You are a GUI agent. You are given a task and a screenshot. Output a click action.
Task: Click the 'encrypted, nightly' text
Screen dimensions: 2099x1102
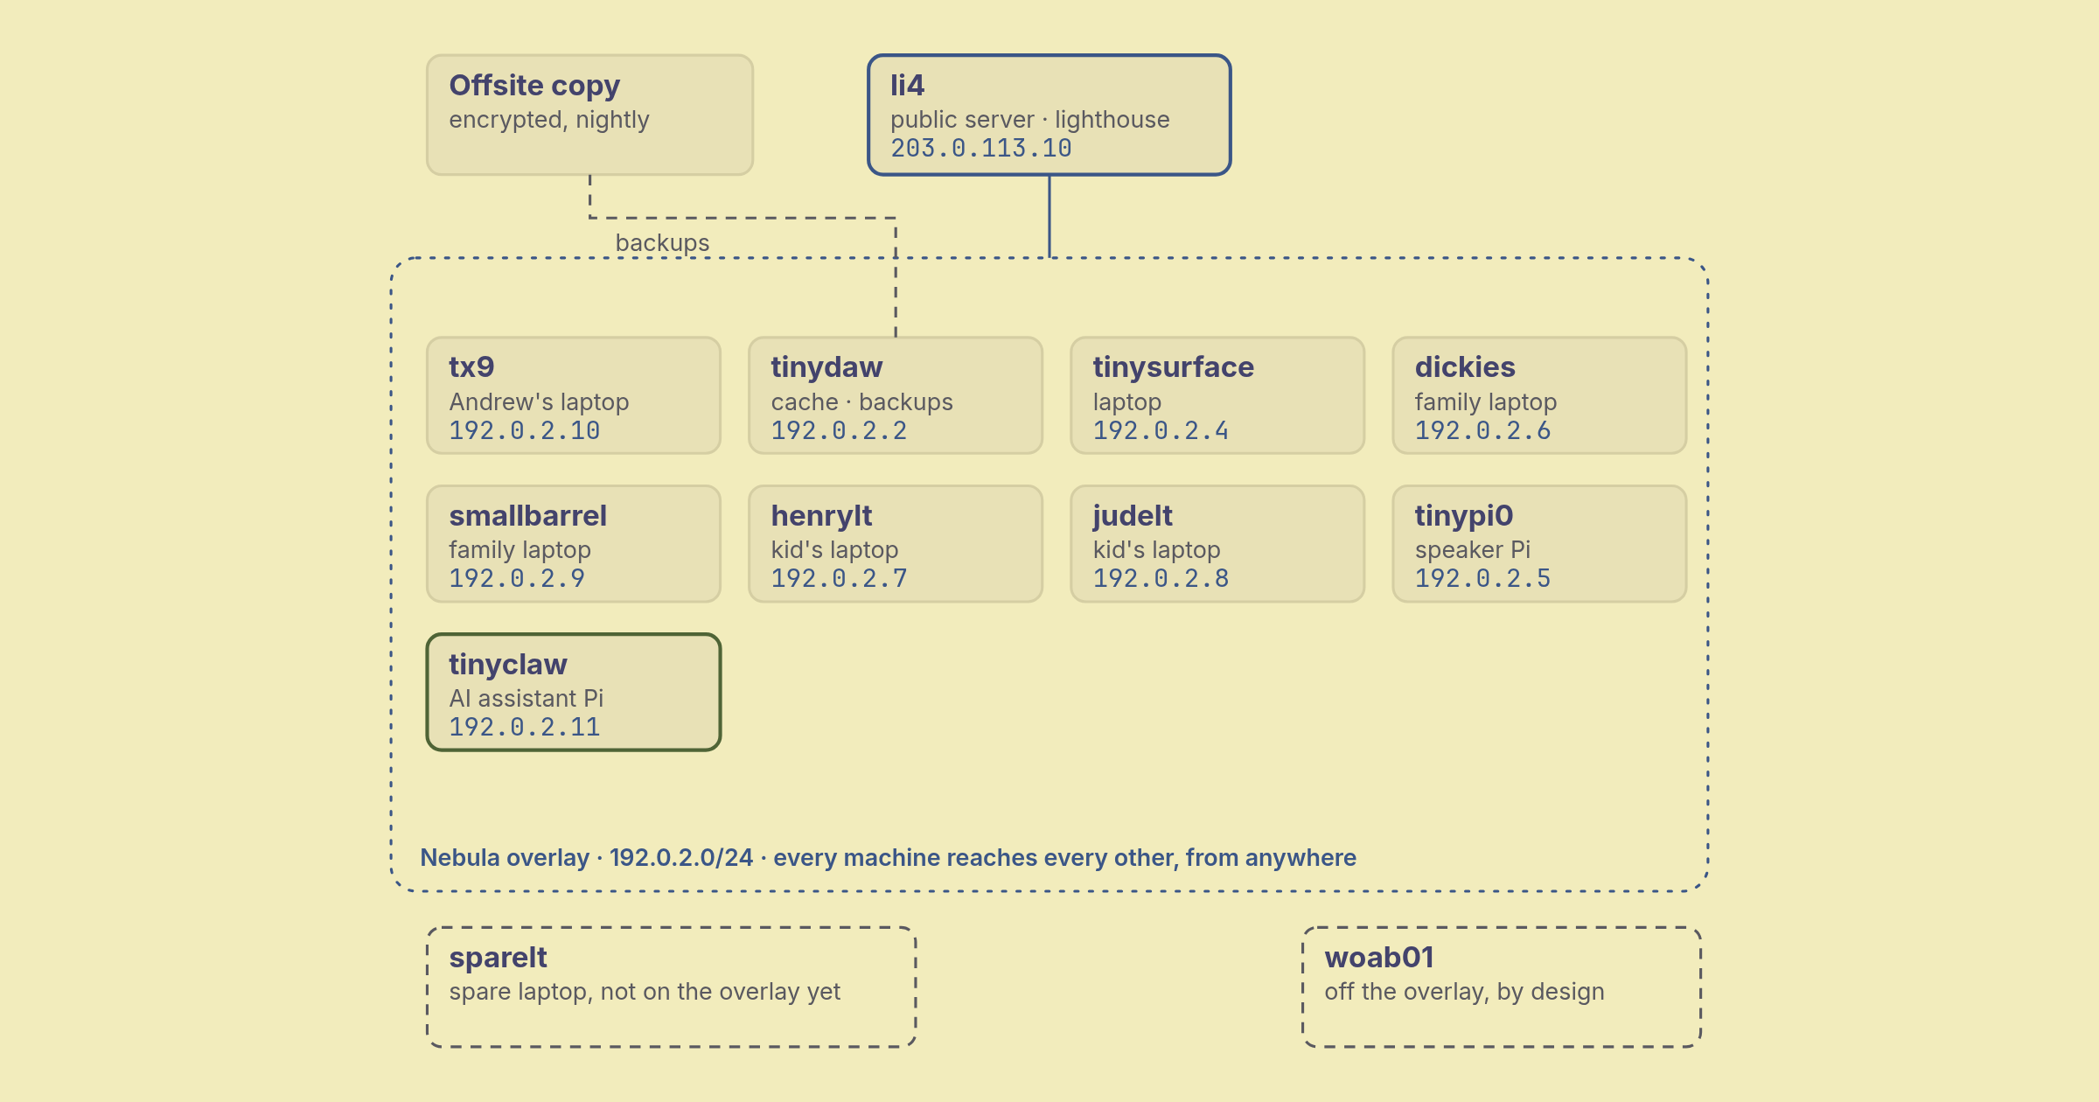pos(549,120)
